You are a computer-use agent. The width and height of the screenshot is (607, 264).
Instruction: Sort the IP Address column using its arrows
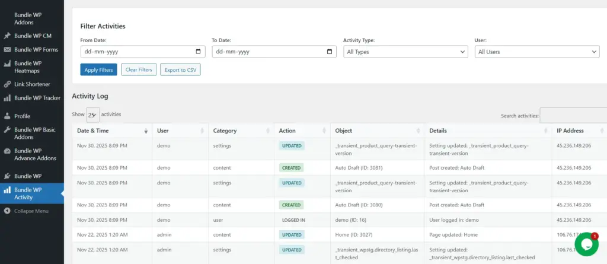[x=602, y=131]
